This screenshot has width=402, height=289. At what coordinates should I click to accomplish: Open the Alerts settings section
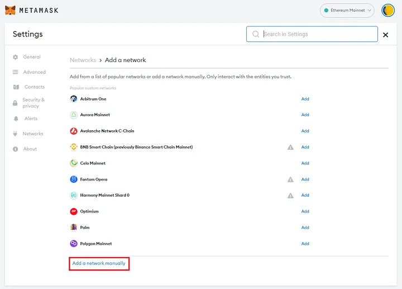[31, 119]
